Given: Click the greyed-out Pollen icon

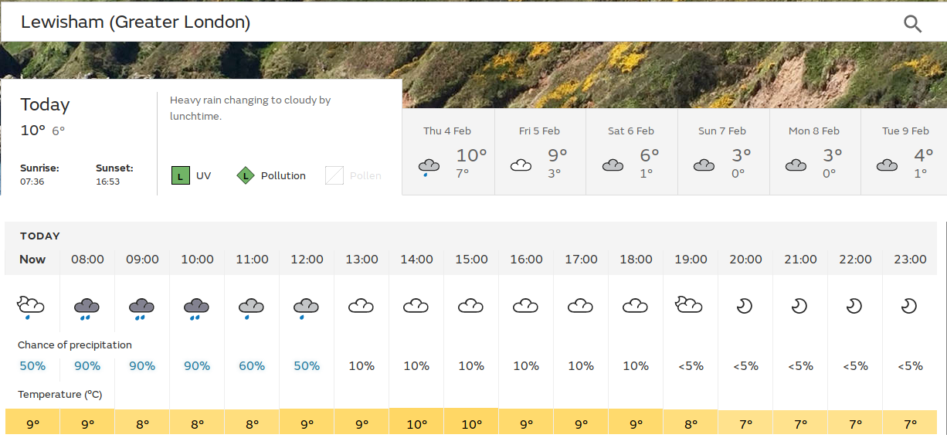Looking at the screenshot, I should 334,175.
